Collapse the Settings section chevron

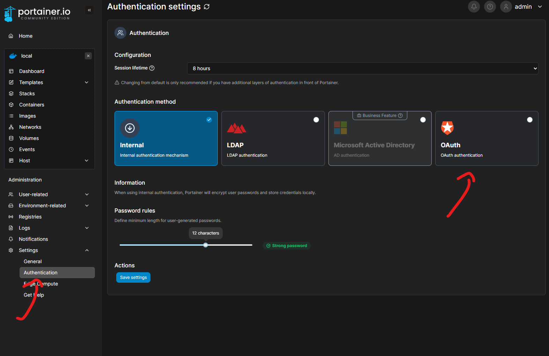pyautogui.click(x=87, y=250)
